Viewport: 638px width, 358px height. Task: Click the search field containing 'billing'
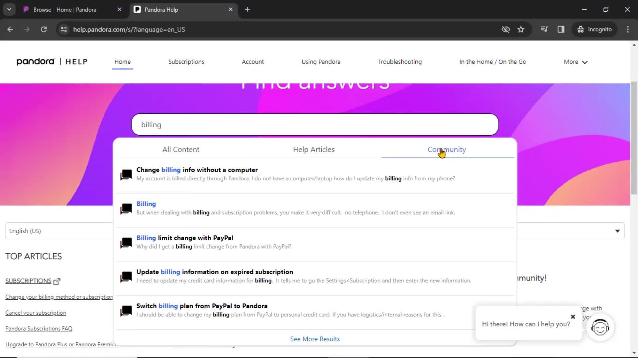click(x=315, y=125)
